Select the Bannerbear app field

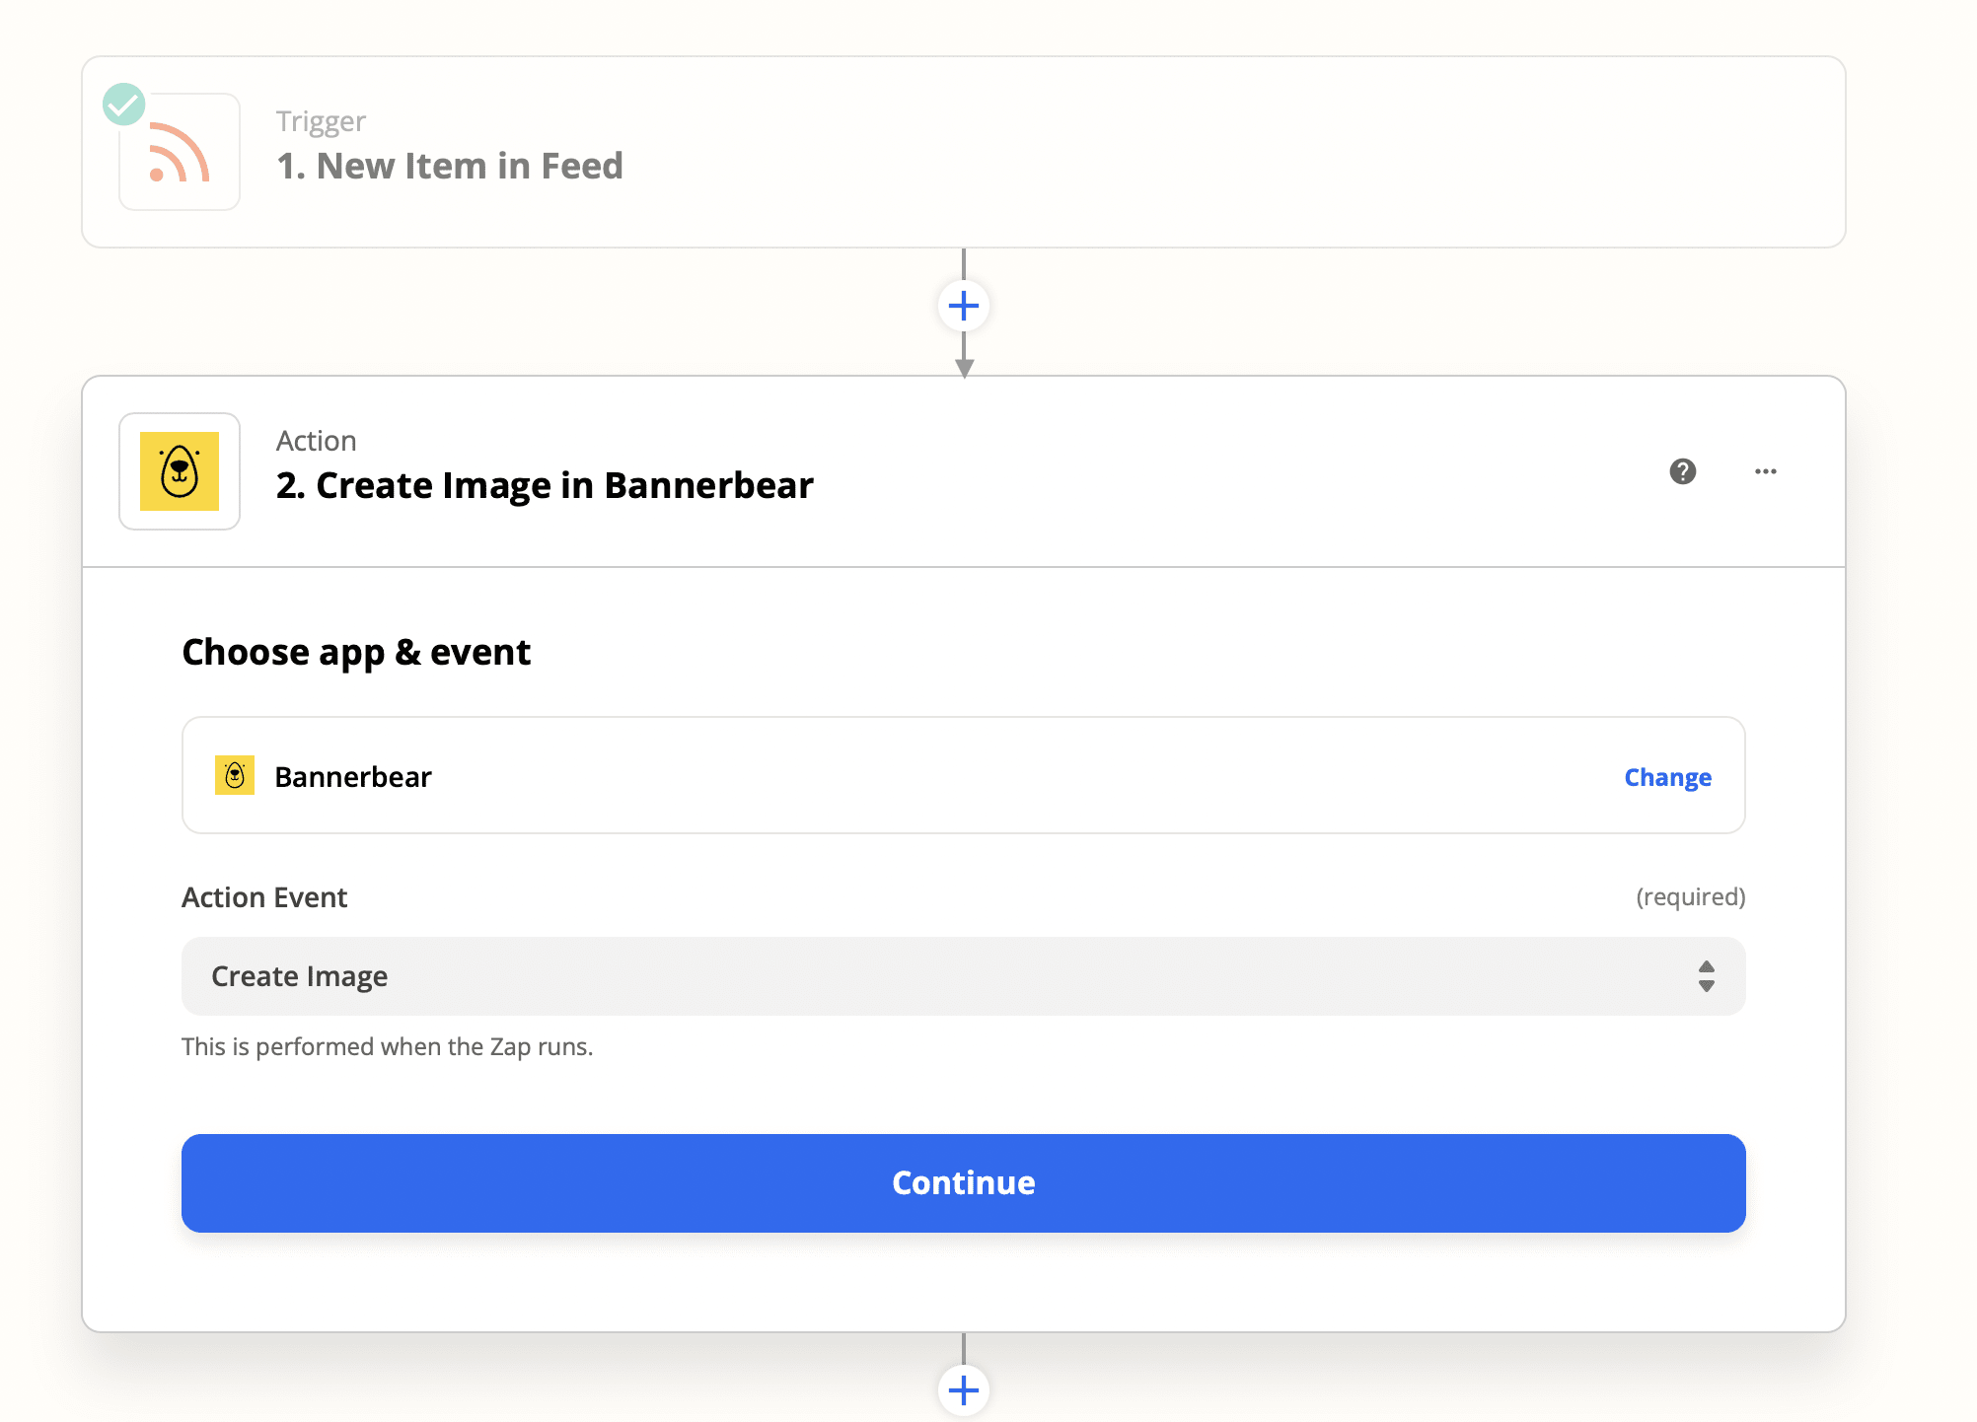(964, 775)
